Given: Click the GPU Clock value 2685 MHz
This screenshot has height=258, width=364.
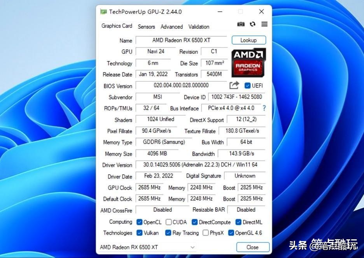Looking at the screenshot, I should click(x=149, y=187).
